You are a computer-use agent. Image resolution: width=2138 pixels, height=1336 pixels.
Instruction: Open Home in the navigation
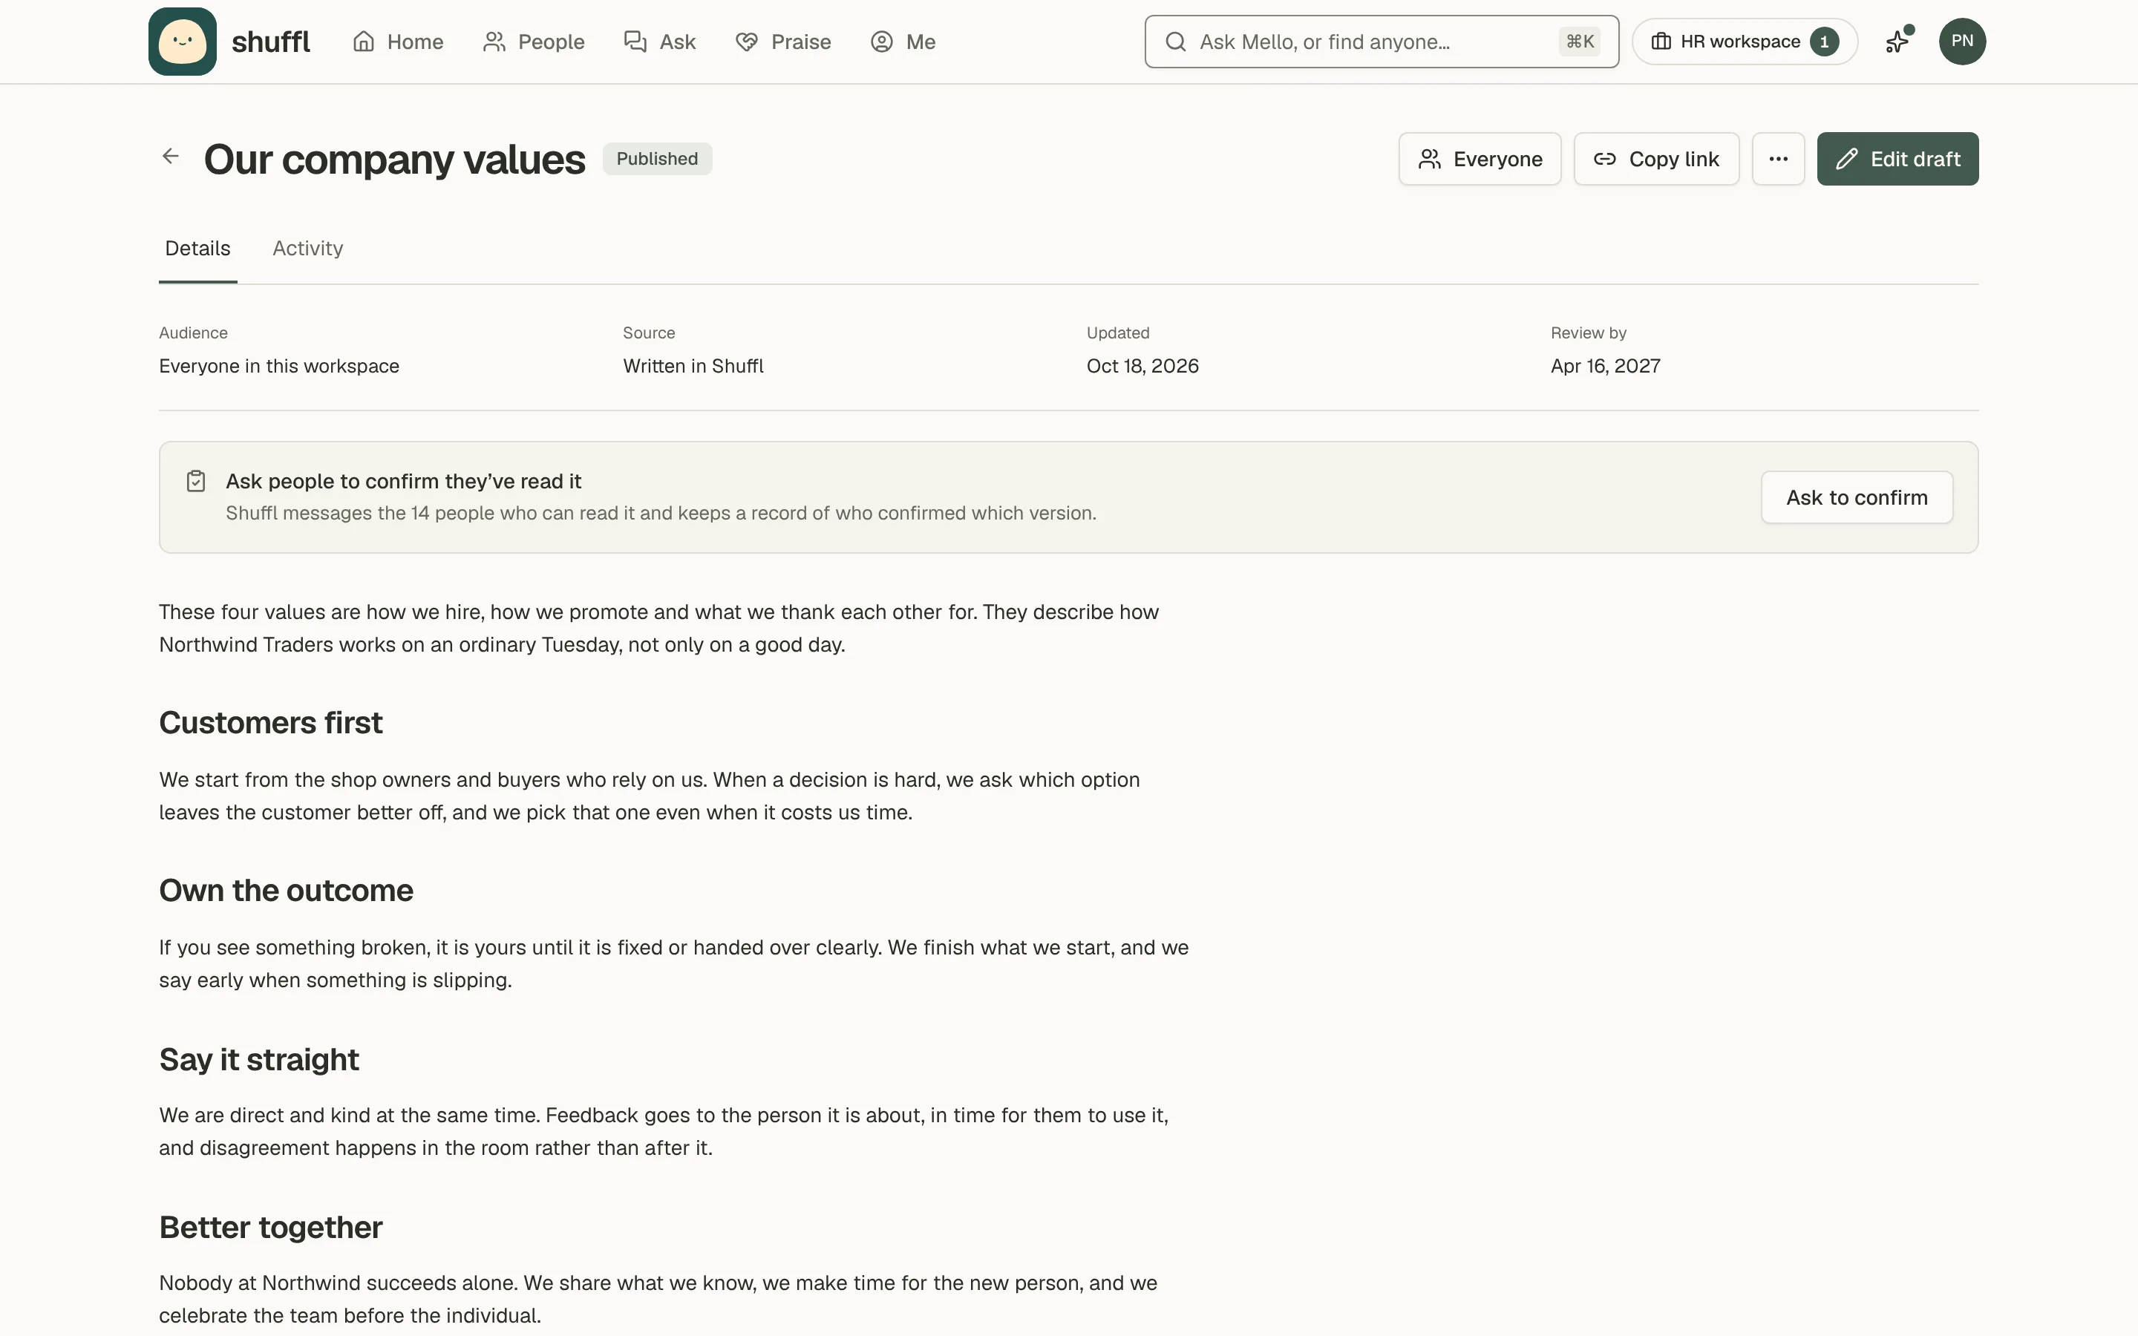(x=398, y=42)
